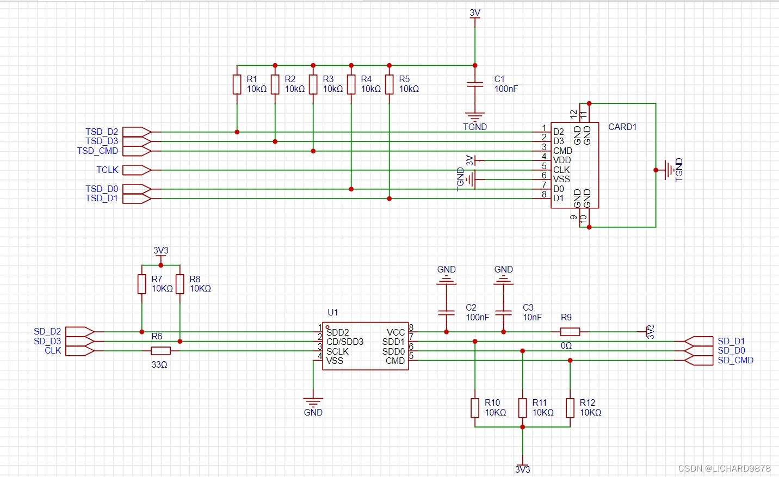This screenshot has width=779, height=477.
Task: Select the TSD_CMD net port
Action: point(137,151)
